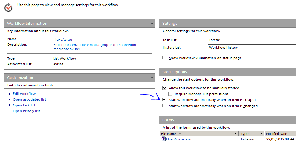This screenshot has width=296, height=143.
Task: Open task list link
Action: tap(24, 105)
